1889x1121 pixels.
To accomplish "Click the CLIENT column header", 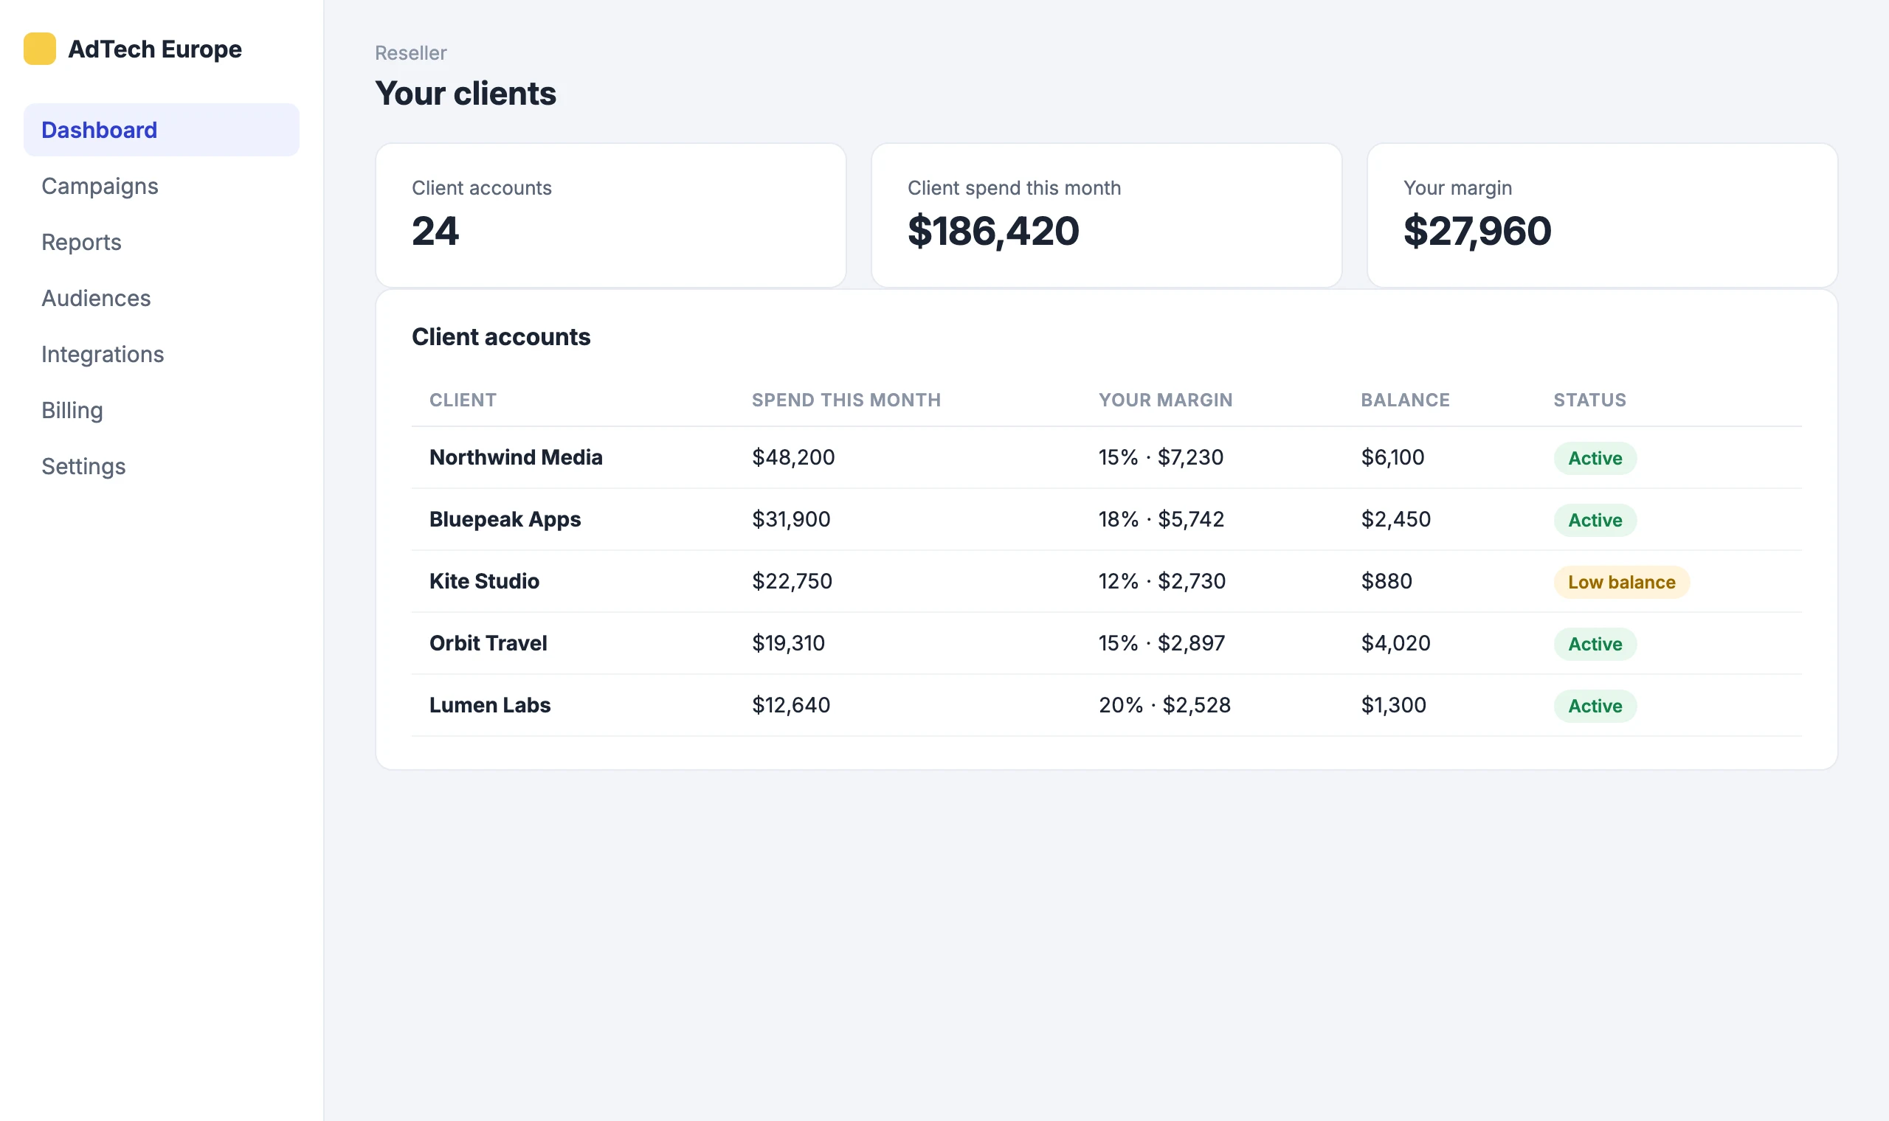I will coord(463,400).
